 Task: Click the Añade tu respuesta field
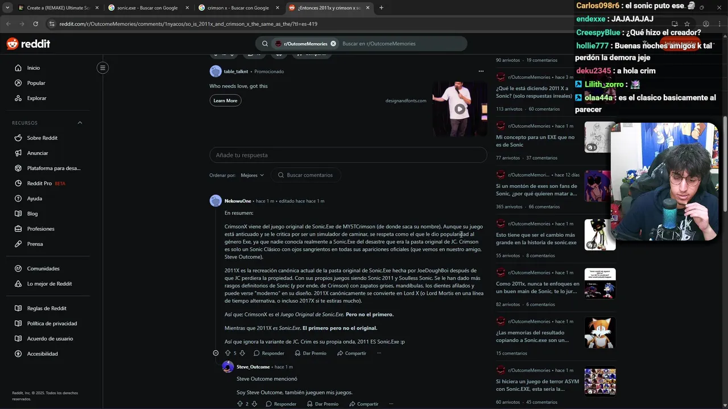coord(348,155)
